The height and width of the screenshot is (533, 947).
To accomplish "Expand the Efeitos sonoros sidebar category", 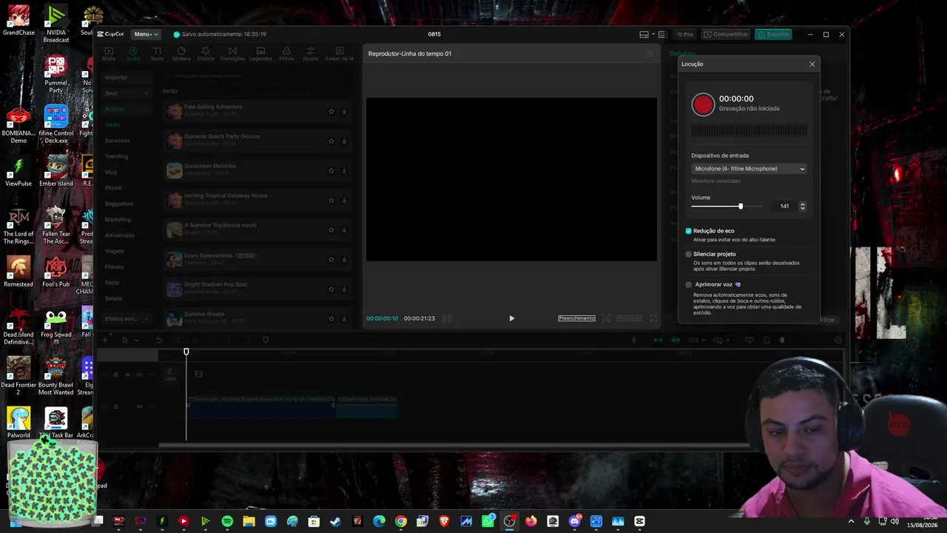I will point(126,318).
